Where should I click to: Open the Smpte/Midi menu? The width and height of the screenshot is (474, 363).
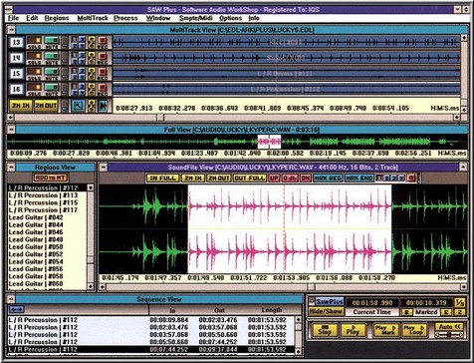pyautogui.click(x=196, y=18)
